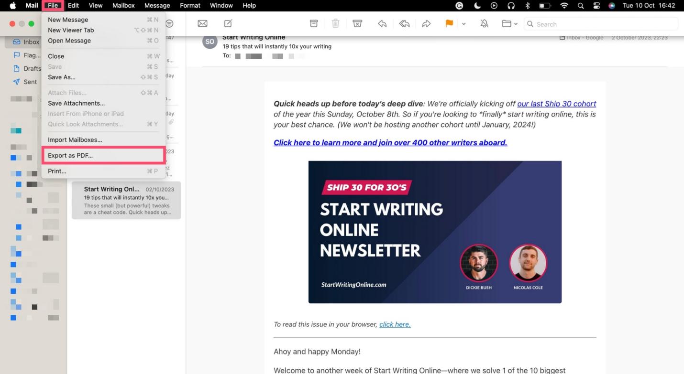This screenshot has height=374, width=684.
Task: Open the Mail application menu
Action: coord(32,5)
